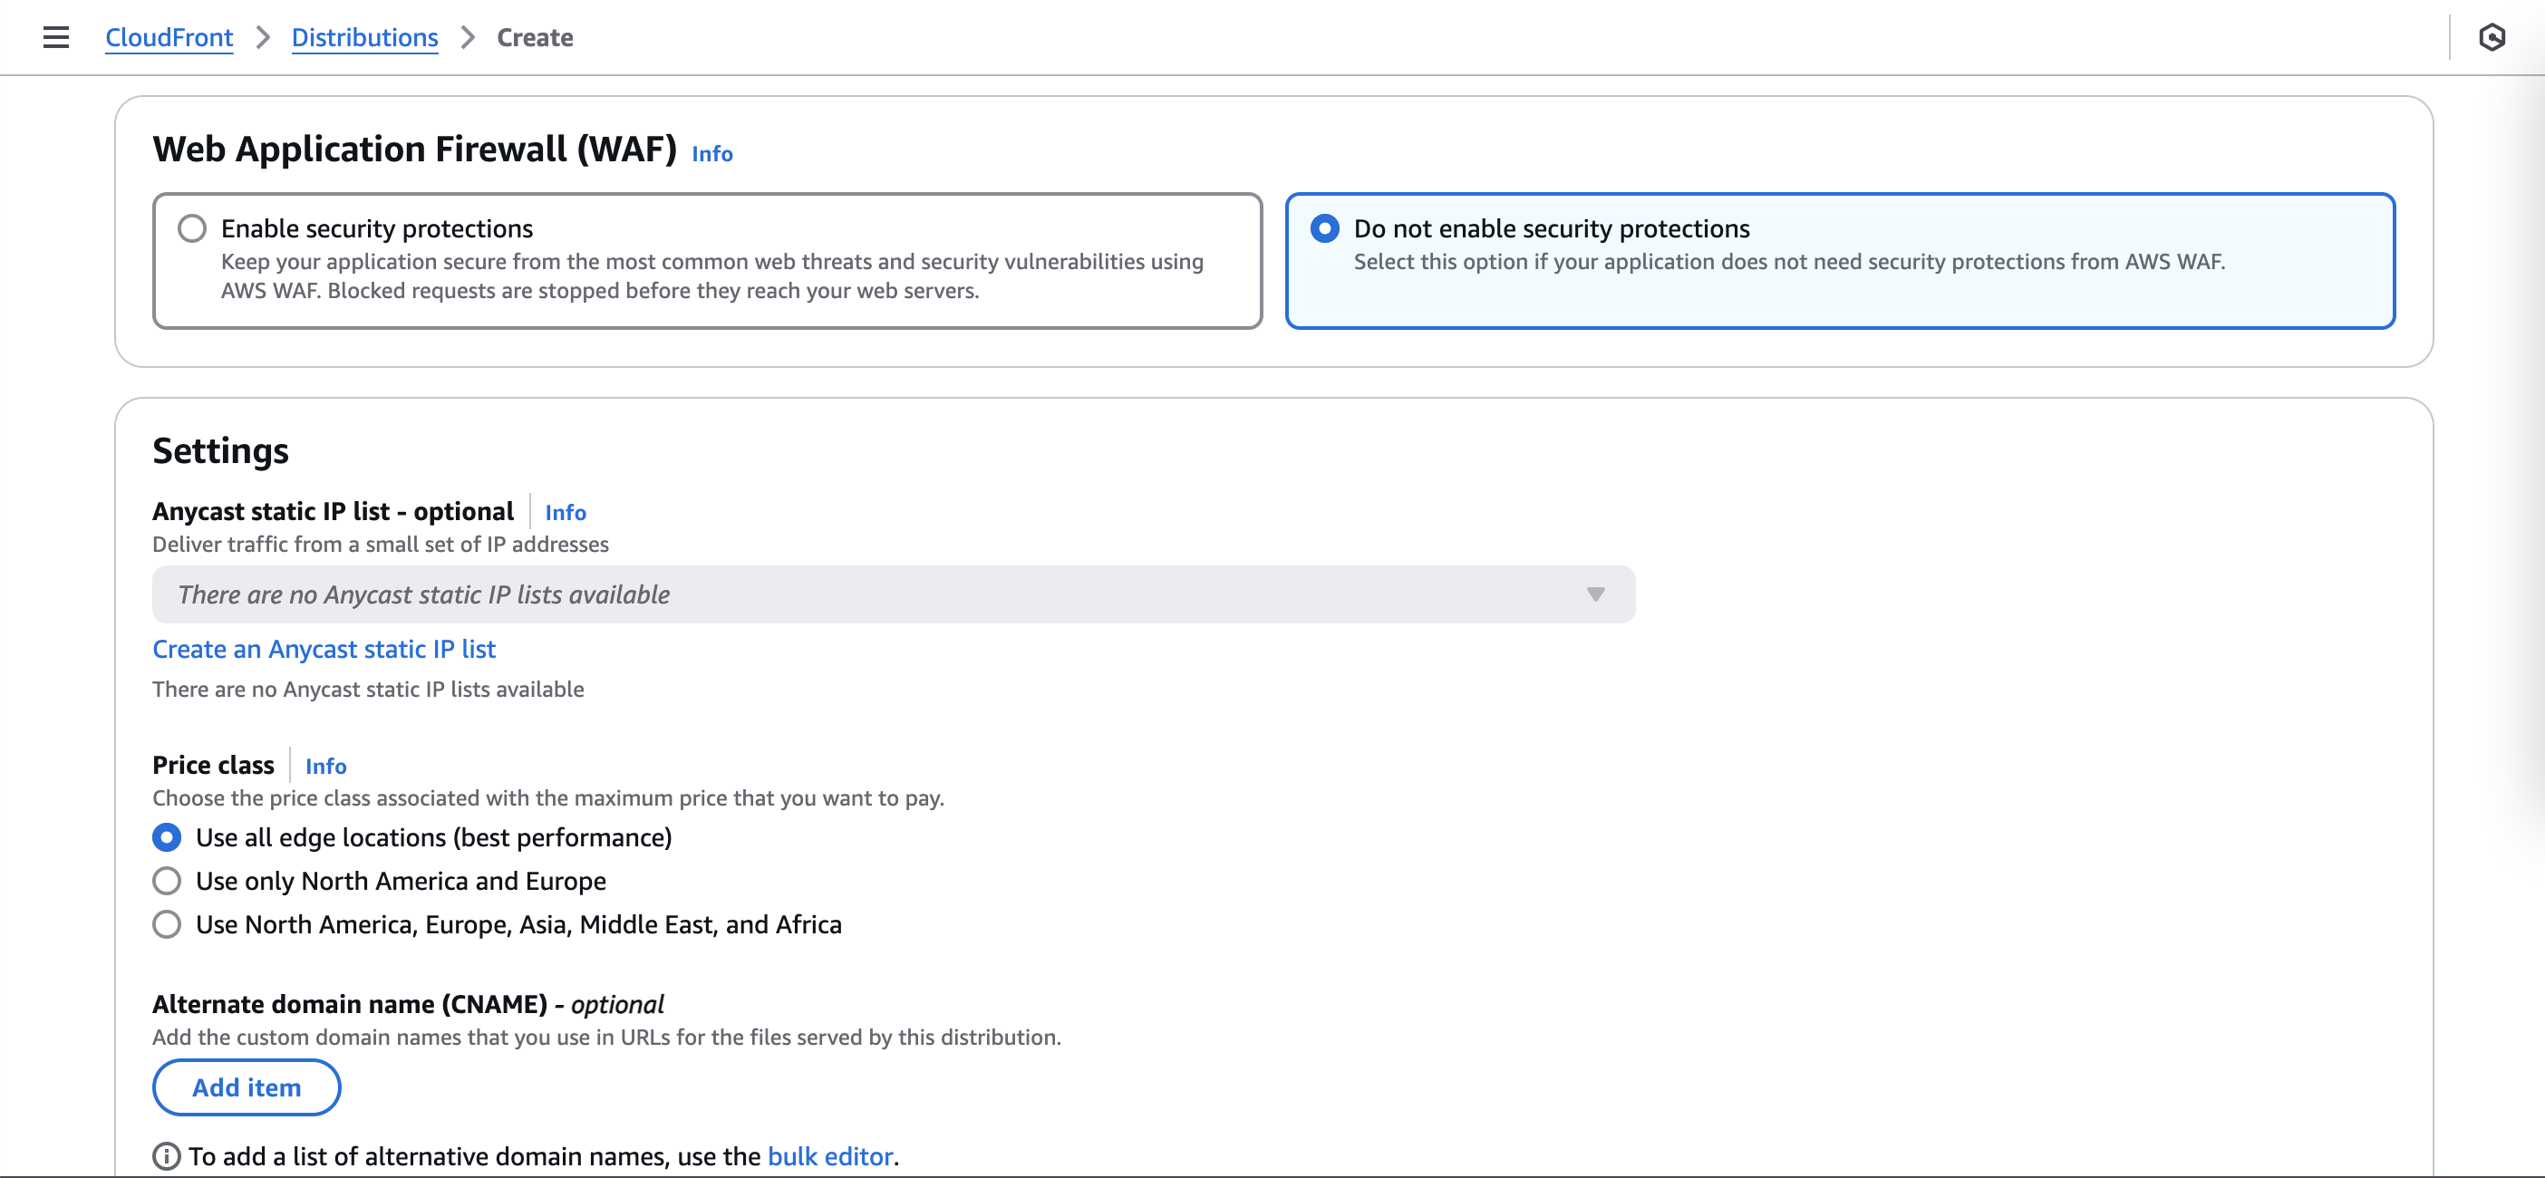Open Info link for Anycast static IP list
Viewport: 2545px width, 1178px height.
[x=566, y=513]
